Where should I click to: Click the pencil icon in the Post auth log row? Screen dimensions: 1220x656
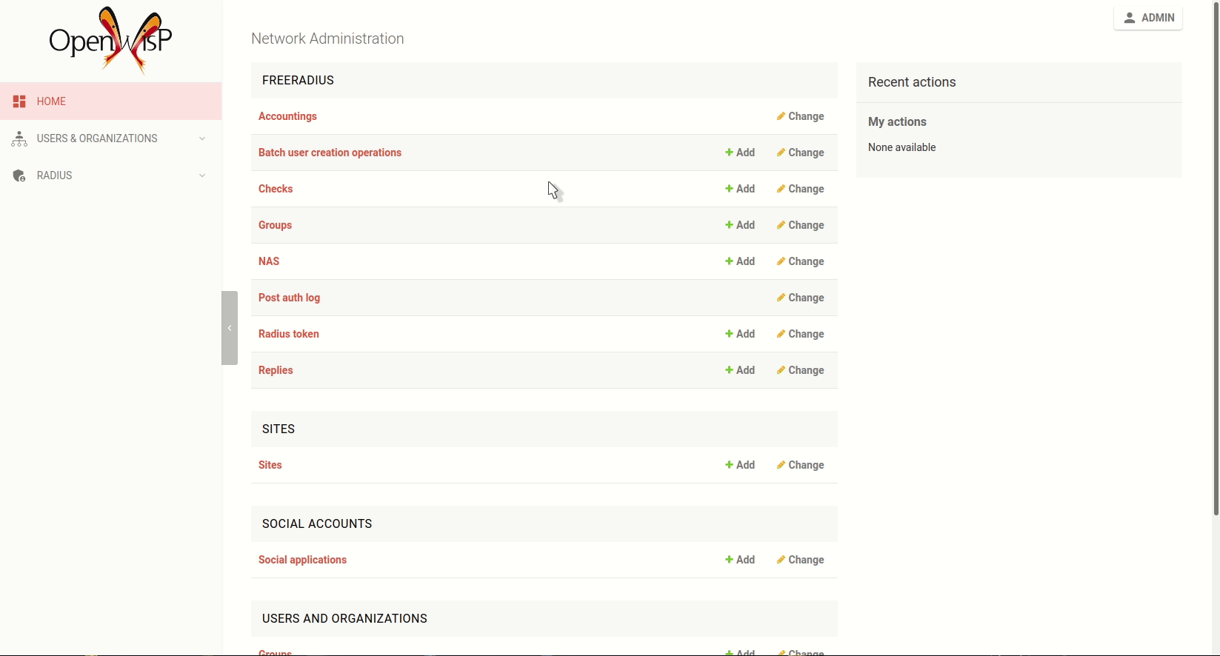781,298
